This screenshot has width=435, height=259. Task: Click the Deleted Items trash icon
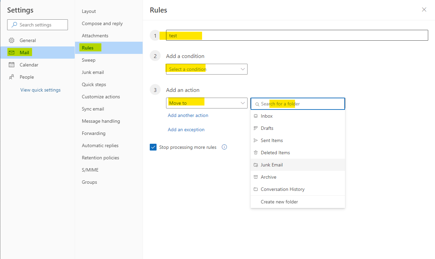coord(256,152)
